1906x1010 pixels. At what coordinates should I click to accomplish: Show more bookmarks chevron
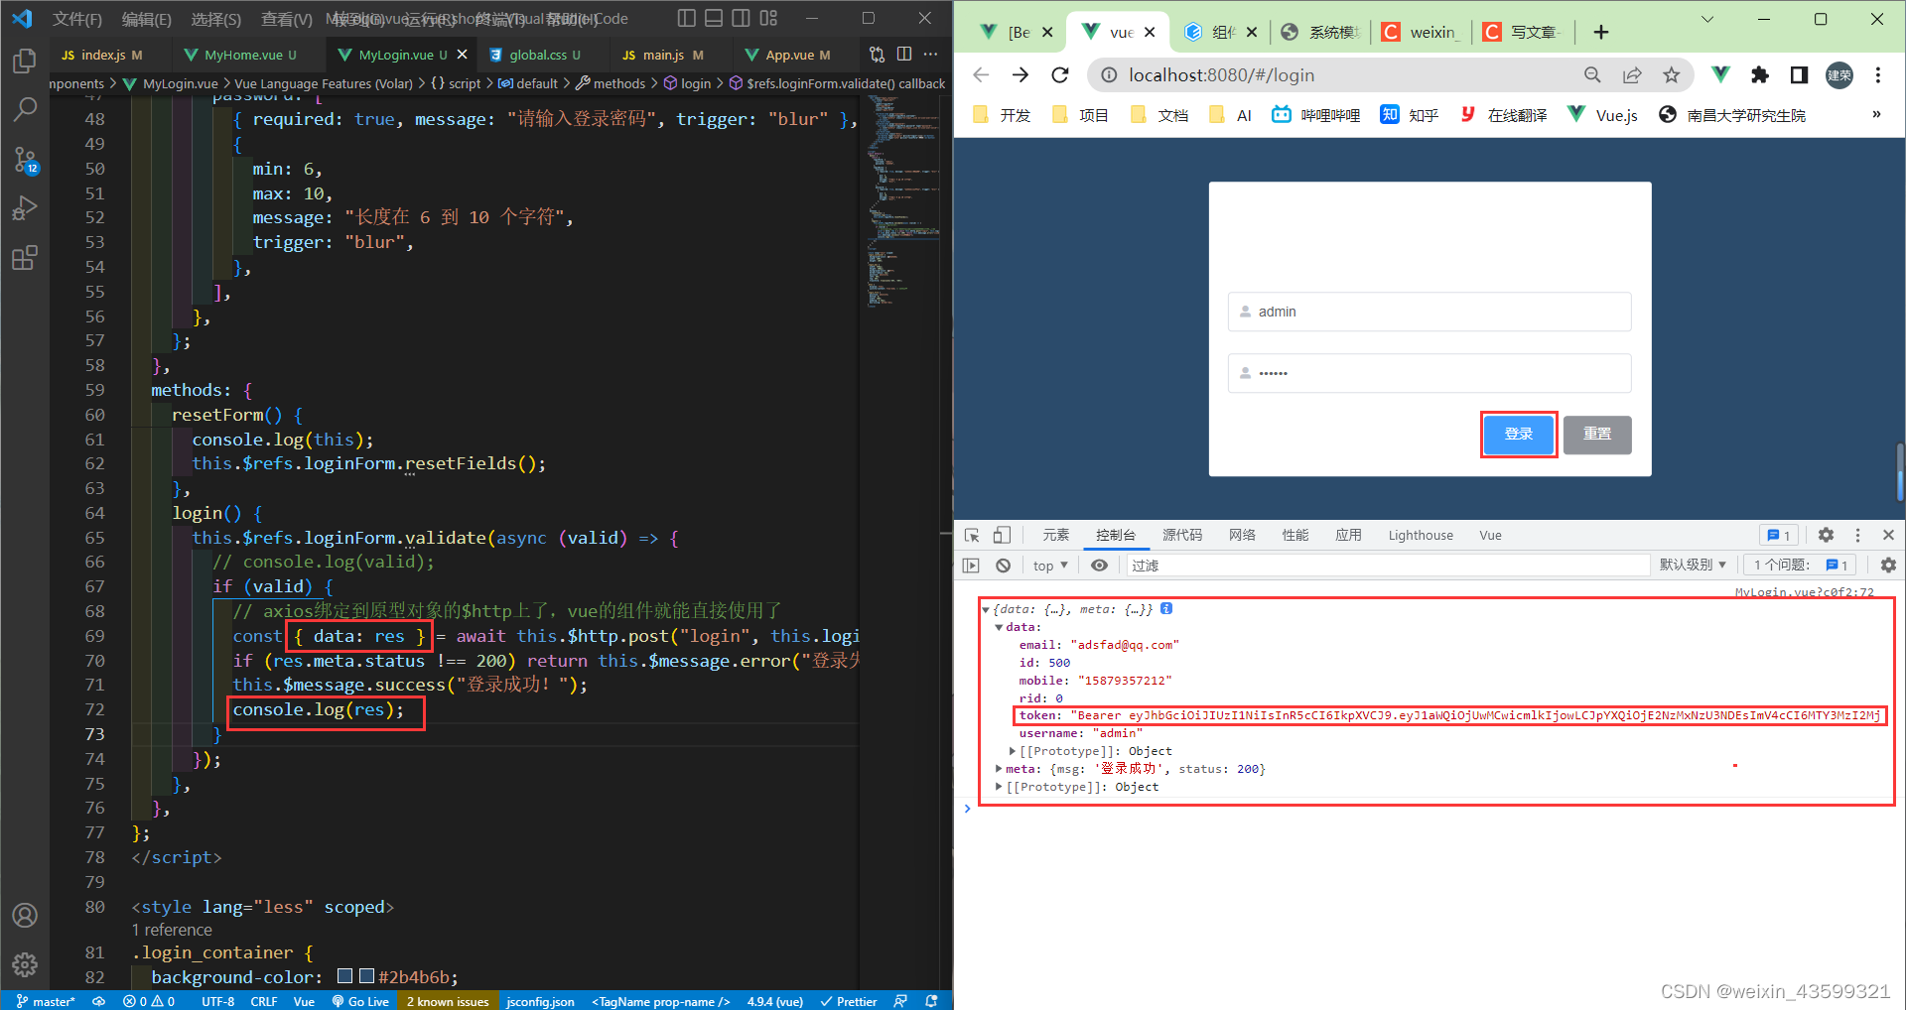click(x=1876, y=115)
